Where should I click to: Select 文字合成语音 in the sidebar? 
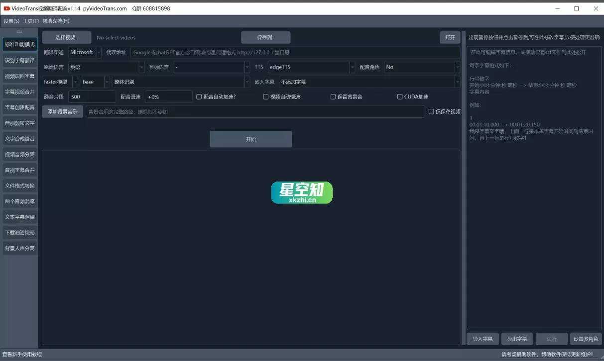19,138
